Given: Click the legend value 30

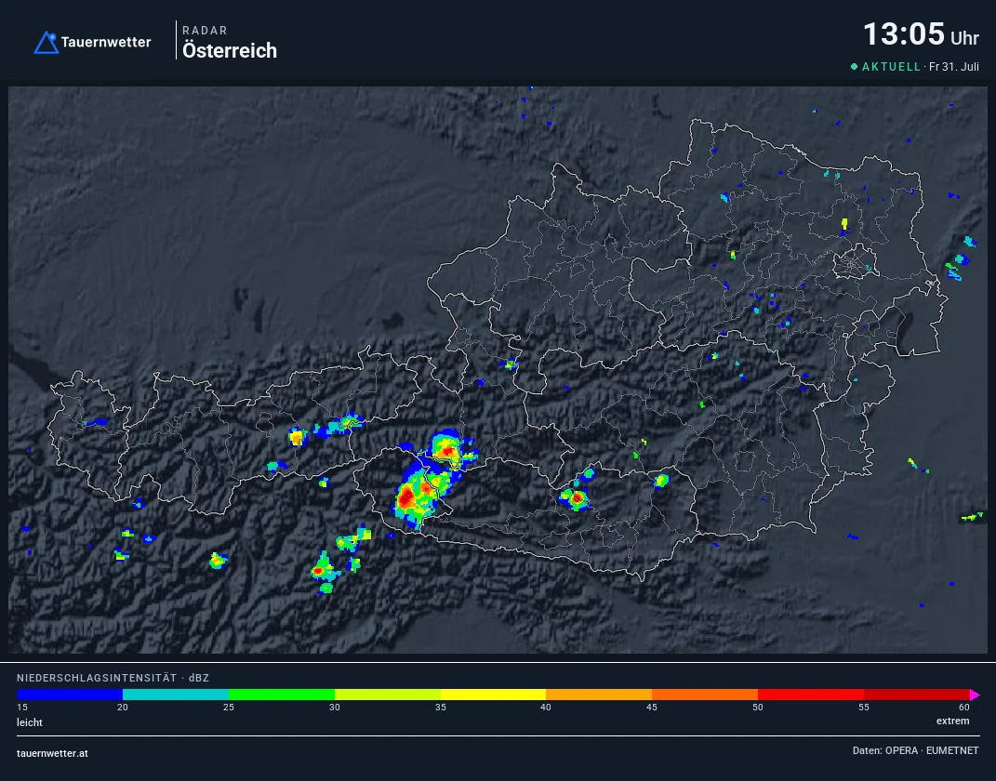Looking at the screenshot, I should (335, 708).
